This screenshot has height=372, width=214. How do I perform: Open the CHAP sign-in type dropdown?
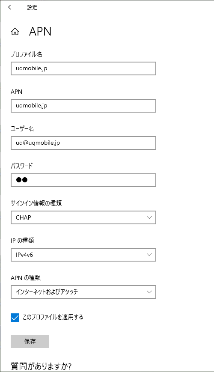click(83, 217)
